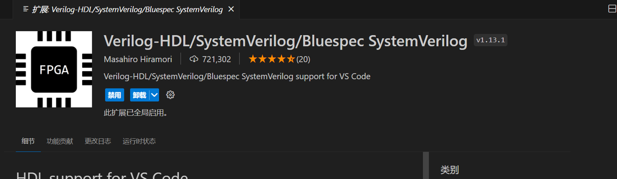Open the extension manage gear icon
Screen dimensions: 617x179
[171, 95]
